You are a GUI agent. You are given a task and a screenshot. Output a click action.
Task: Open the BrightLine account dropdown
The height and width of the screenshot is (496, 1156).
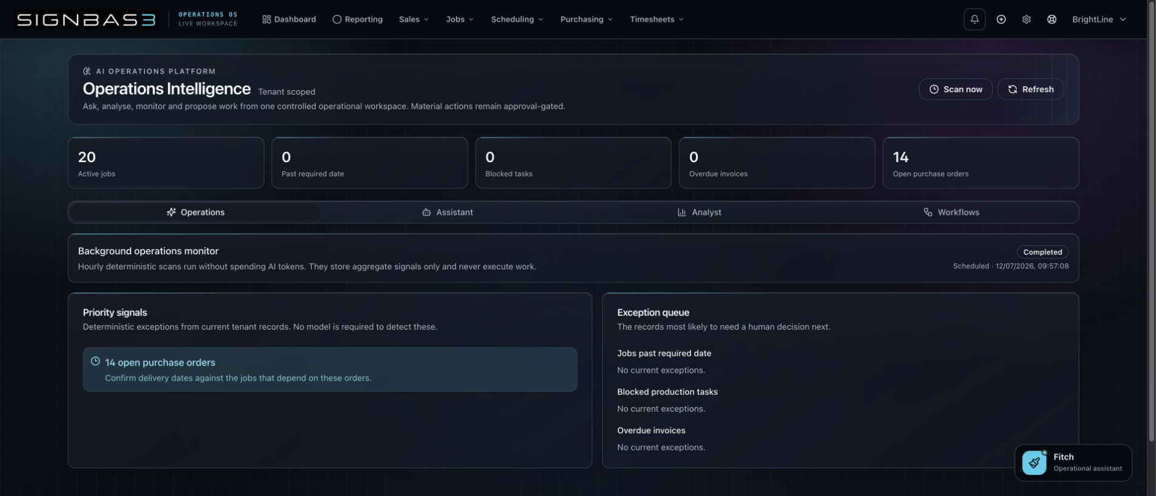click(1099, 19)
